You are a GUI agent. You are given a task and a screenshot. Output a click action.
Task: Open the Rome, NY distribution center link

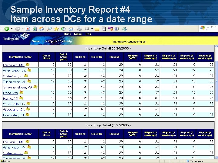(x=11, y=98)
